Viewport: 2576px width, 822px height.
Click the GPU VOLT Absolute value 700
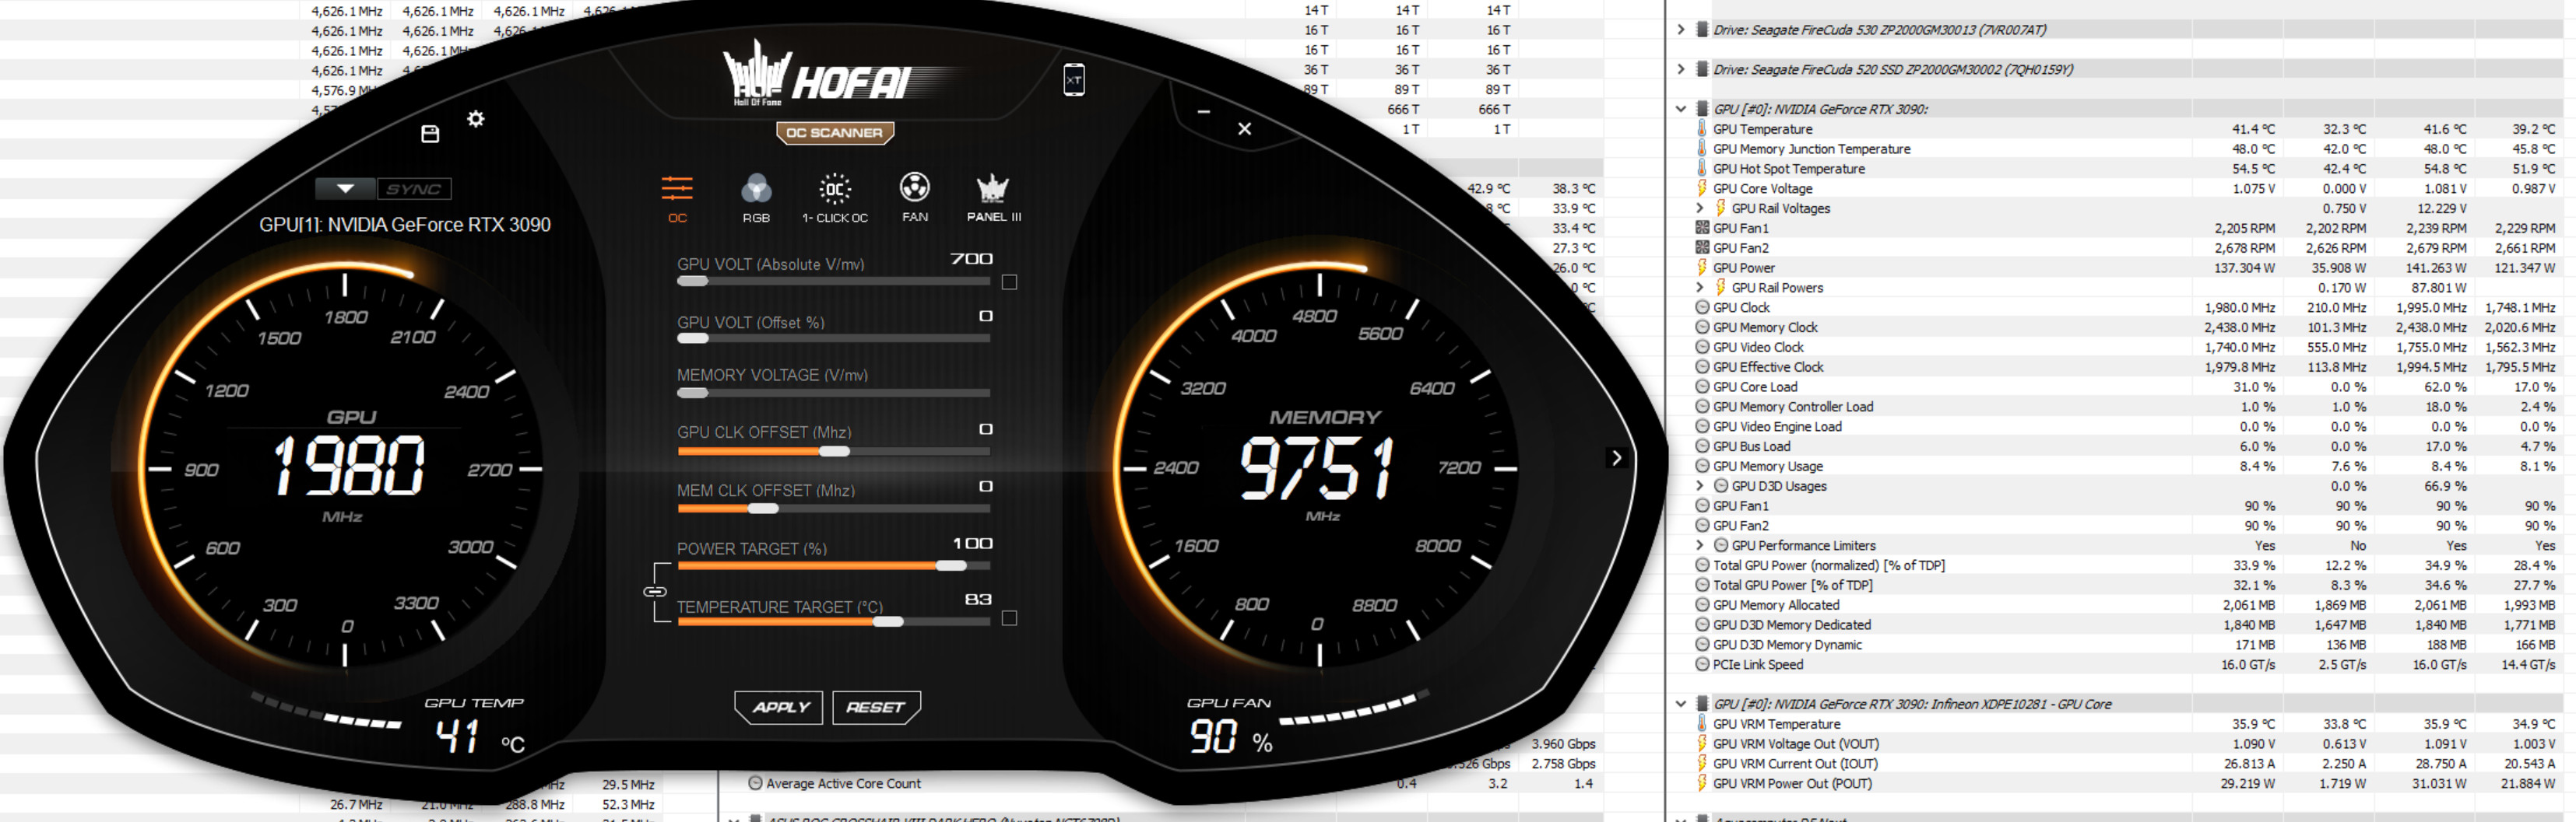coord(971,259)
